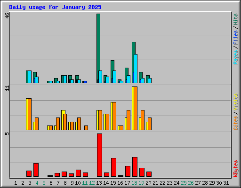The height and width of the screenshot is (188, 241).
Task: Click the 'KBytes' legend label
Action: click(235, 169)
